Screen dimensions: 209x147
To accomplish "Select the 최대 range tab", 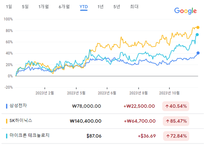I will click(134, 7).
